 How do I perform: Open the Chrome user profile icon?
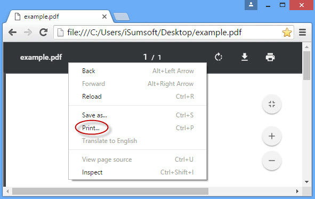coord(251,5)
